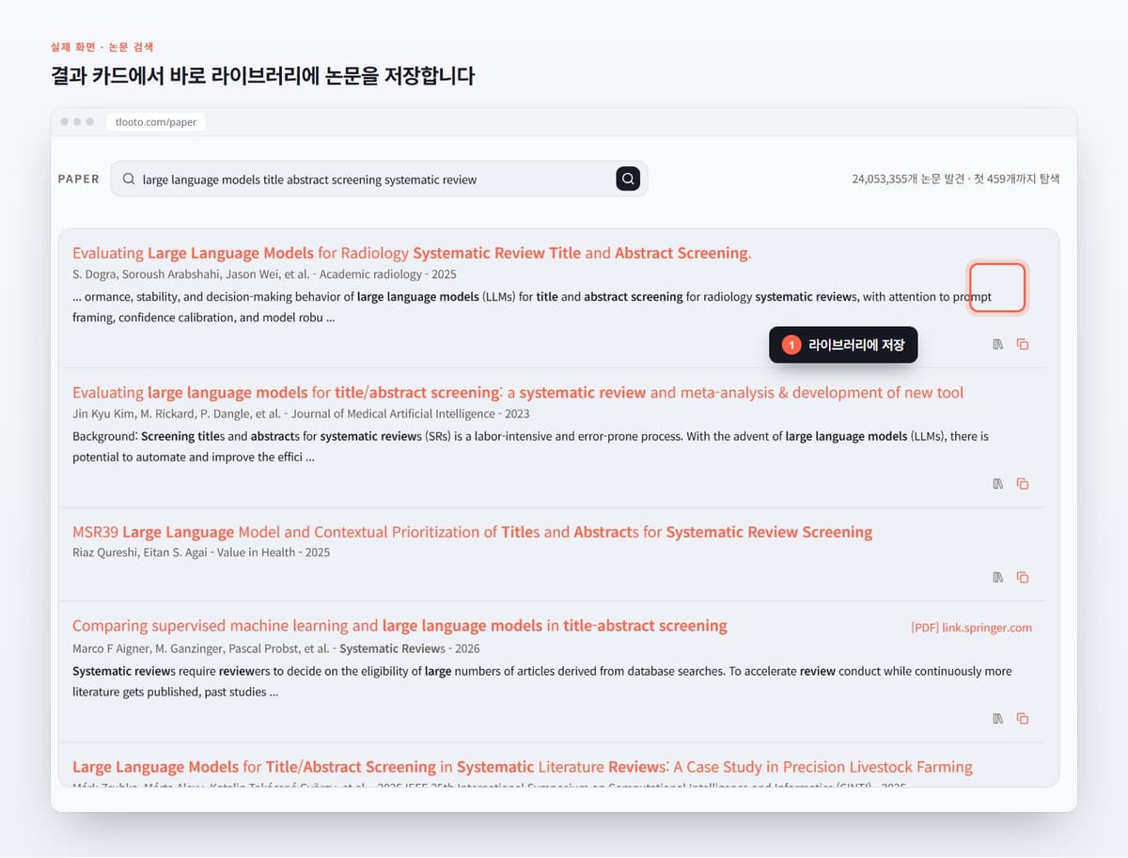Click snippet starting "Systematic reviews require reviewers"
The height and width of the screenshot is (858, 1128).
(x=541, y=681)
